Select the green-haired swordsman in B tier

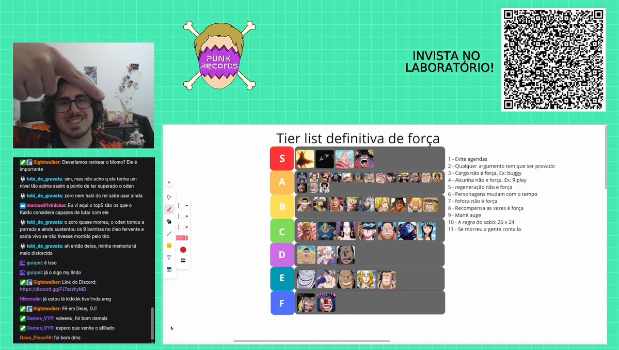[x=351, y=204]
